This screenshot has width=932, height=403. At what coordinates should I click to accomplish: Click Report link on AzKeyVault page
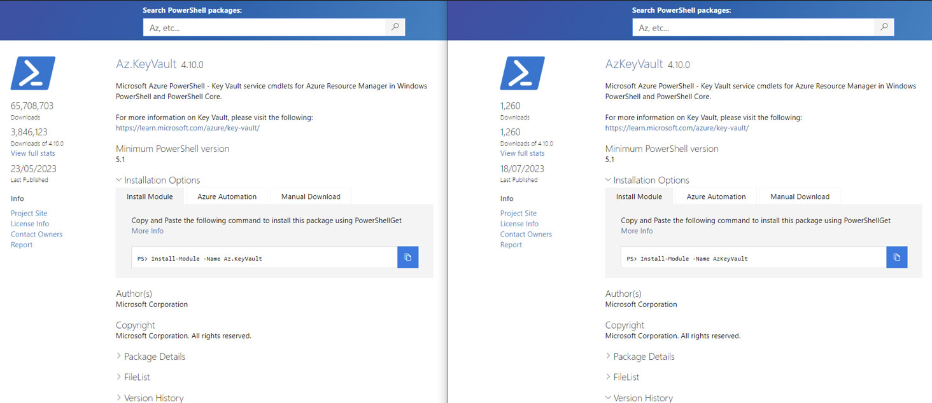pos(511,245)
